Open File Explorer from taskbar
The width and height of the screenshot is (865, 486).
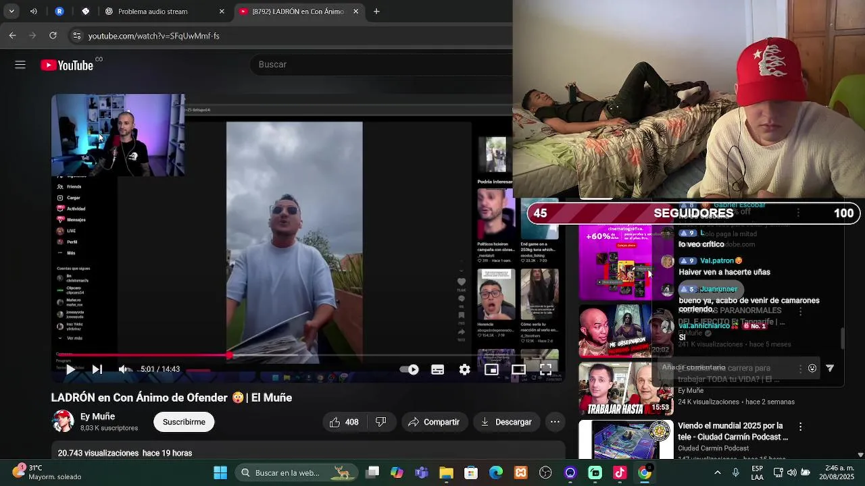point(446,473)
